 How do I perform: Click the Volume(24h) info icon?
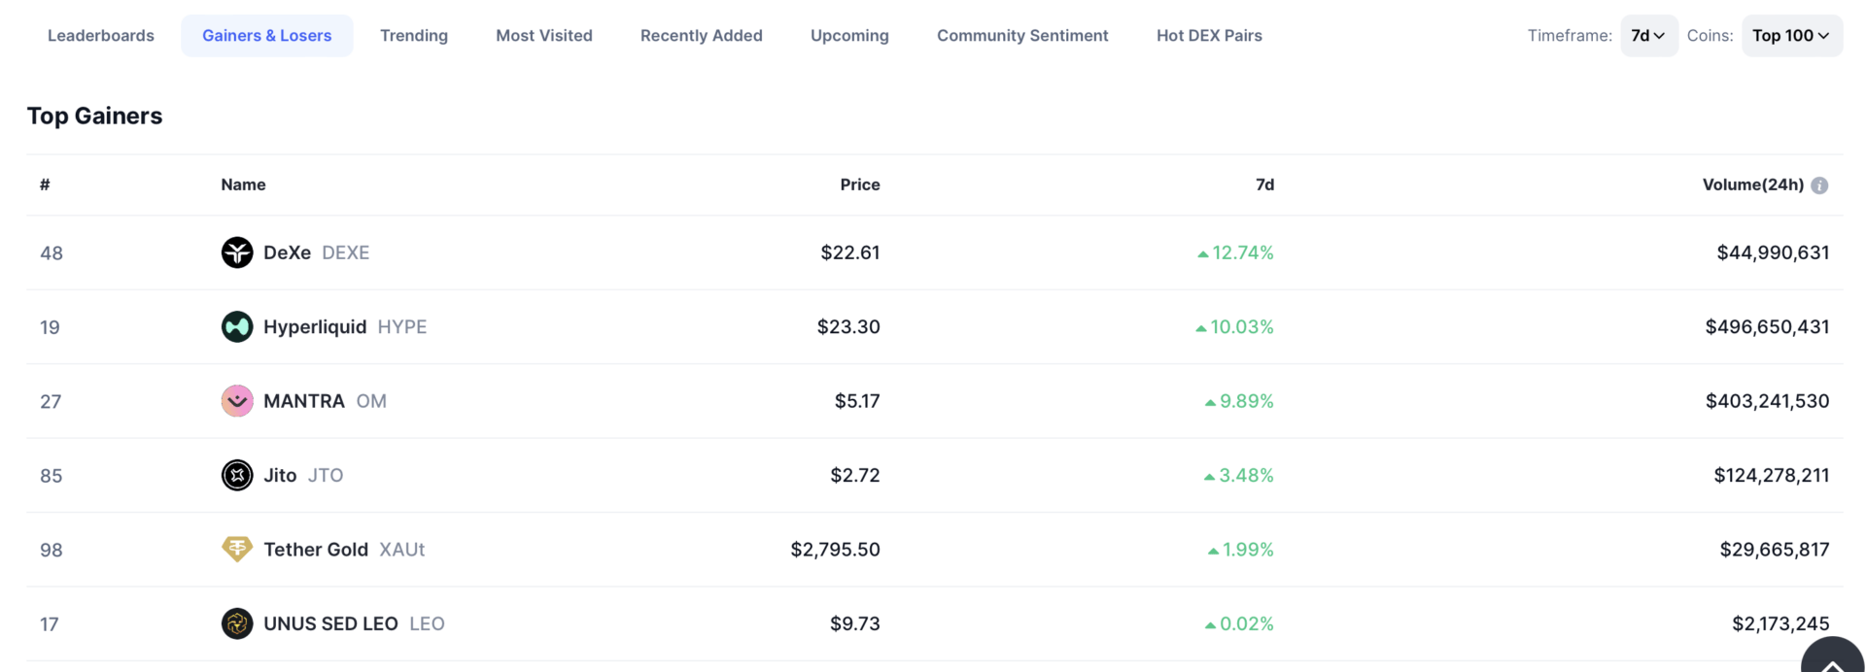pyautogui.click(x=1819, y=185)
